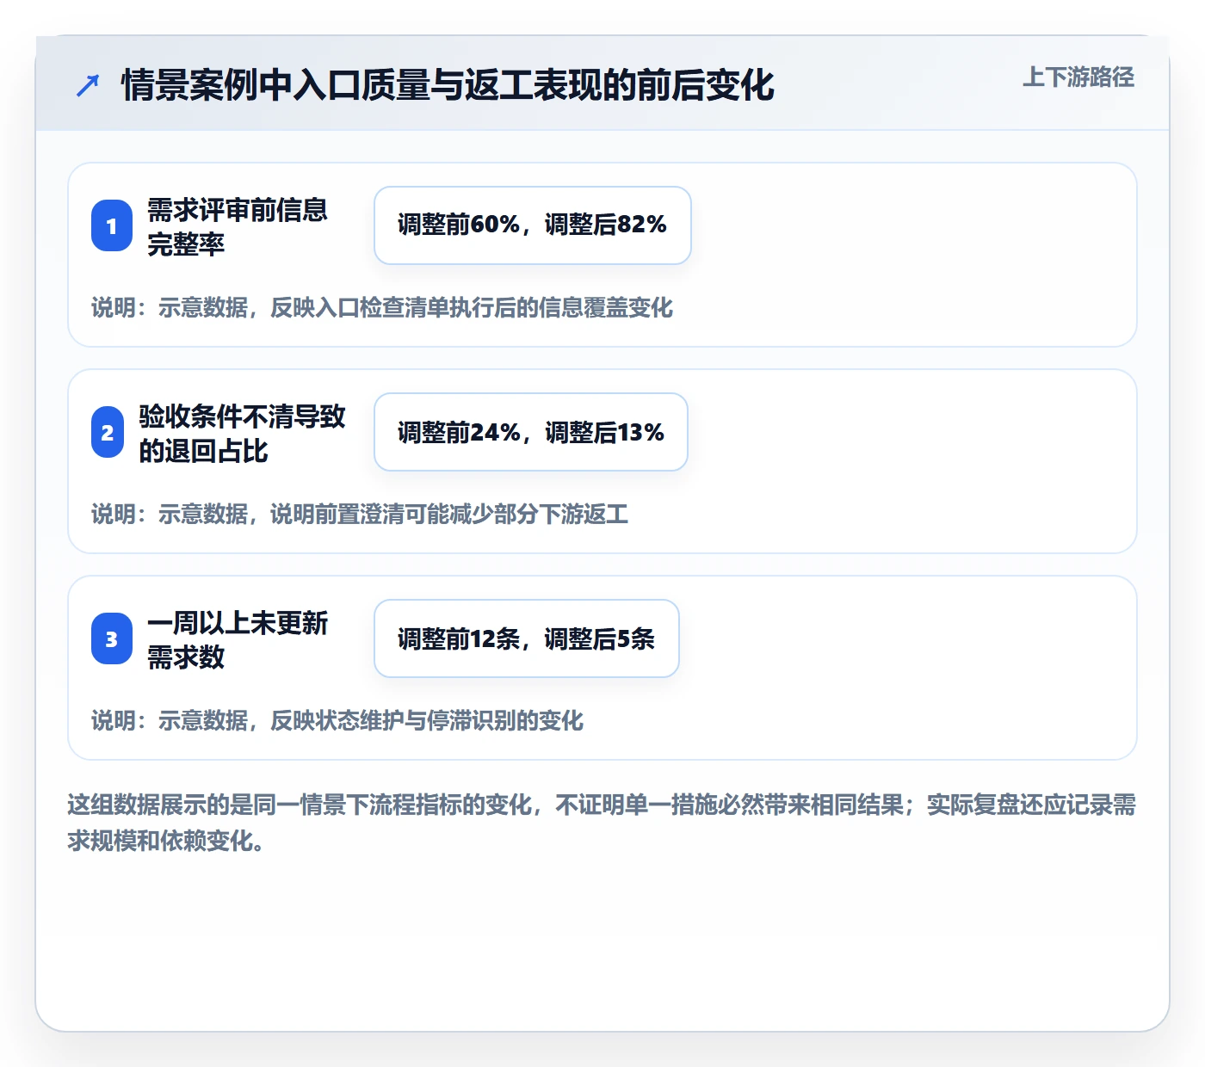The height and width of the screenshot is (1067, 1205).
Task: Click the card title 情景案例中入口质量与返工表现的前后变化
Action: [448, 85]
